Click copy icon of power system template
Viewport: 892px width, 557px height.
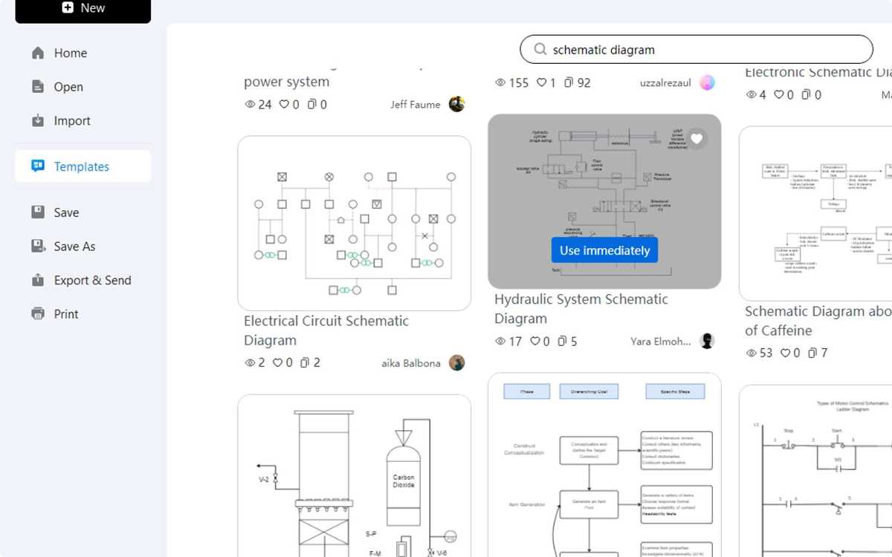pos(312,105)
